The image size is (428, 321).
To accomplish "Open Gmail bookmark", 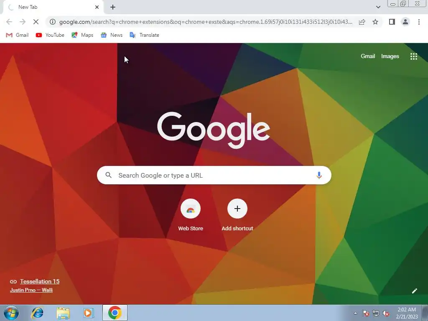I will click(17, 35).
